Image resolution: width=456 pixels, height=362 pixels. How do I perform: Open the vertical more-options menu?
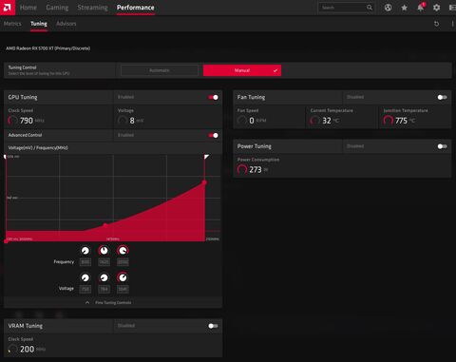tap(452, 24)
